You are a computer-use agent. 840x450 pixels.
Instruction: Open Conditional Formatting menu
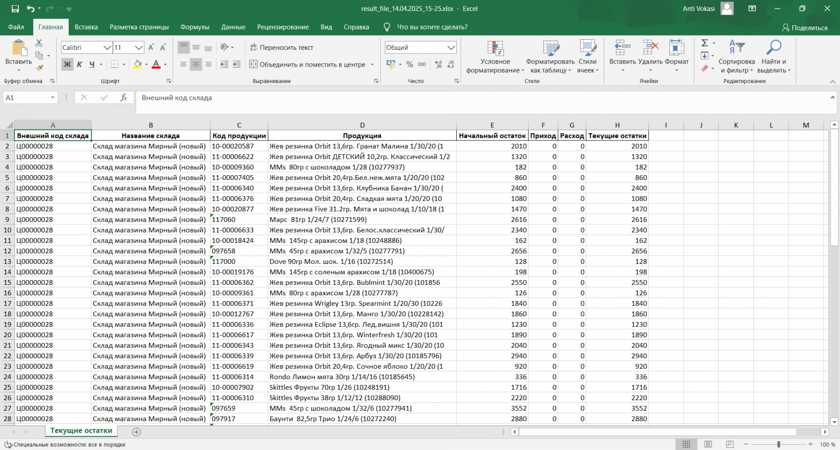tap(495, 57)
